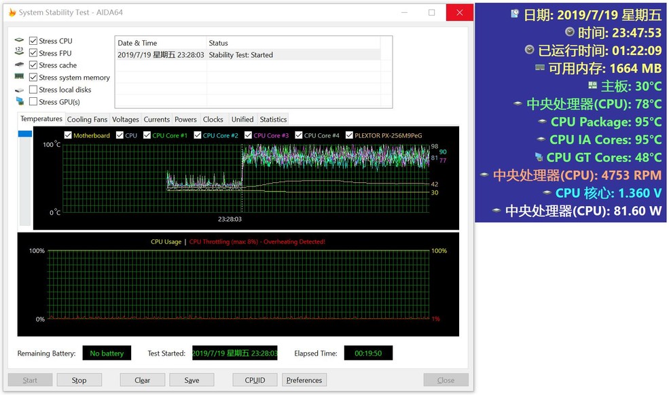Click the blue slider handle beside temperature graph

[24, 134]
